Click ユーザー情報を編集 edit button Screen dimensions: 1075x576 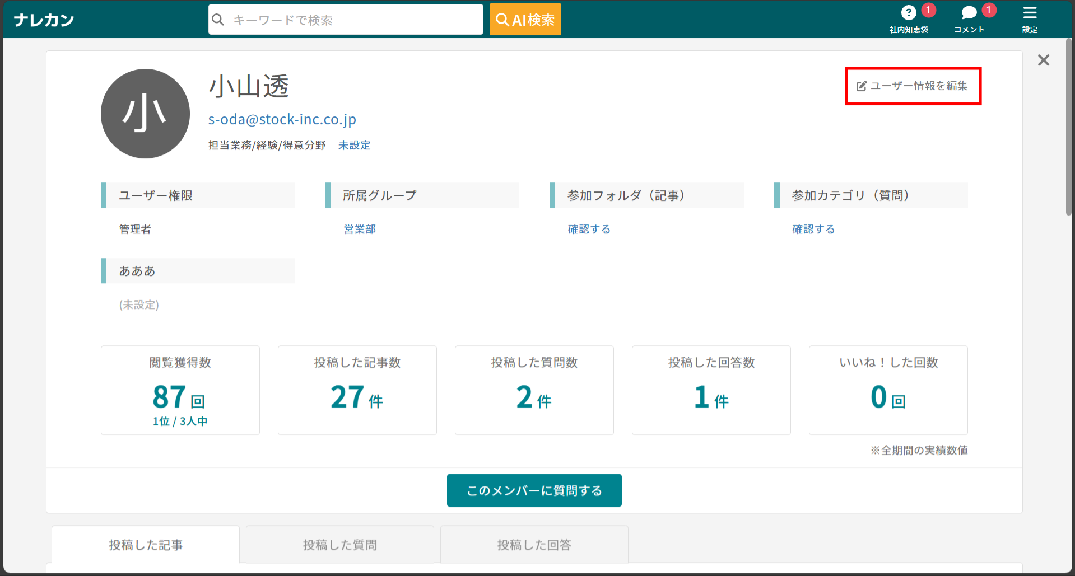point(913,86)
